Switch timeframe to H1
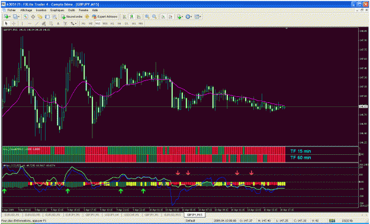Image resolution: width=370 pixels, height=224 pixels. (112, 23)
